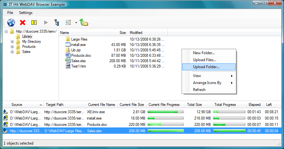Choose Refresh in context menu

(x=209, y=90)
